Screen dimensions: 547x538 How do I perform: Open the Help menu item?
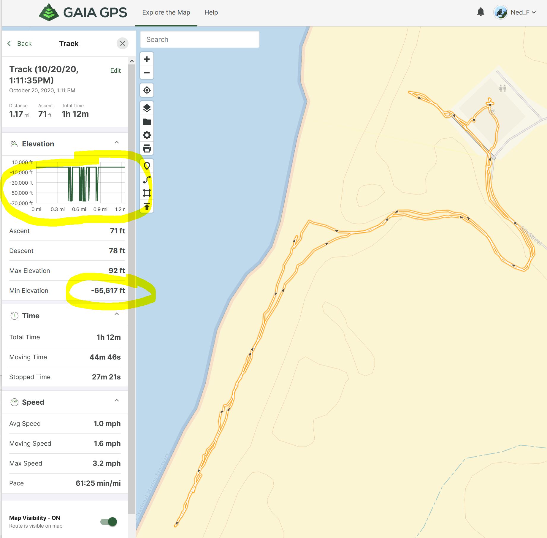tap(211, 12)
